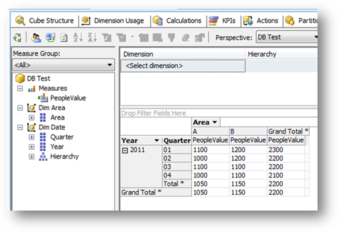Image resolution: width=339 pixels, height=232 pixels.
Task: Click the DB Test cube icon
Action: coord(20,79)
